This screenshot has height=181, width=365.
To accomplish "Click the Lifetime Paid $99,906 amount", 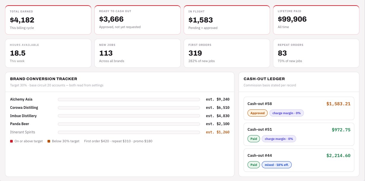I will tap(292, 19).
